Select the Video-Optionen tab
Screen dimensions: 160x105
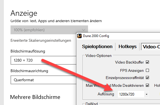click(151, 47)
